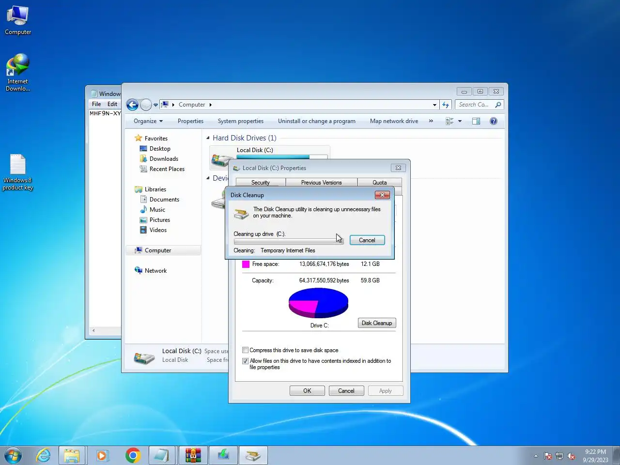Launch Google Chrome from taskbar

click(x=133, y=456)
